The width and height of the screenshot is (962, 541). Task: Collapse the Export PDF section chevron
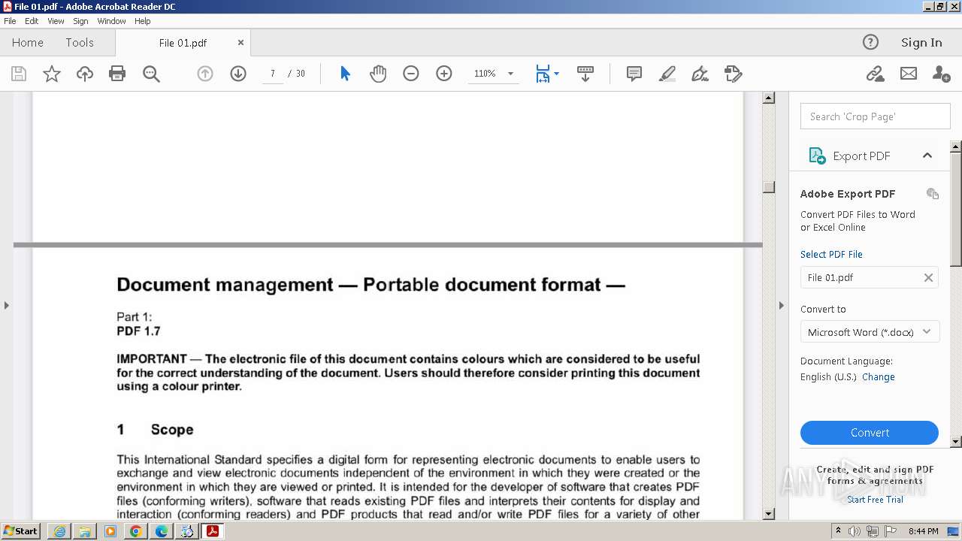coord(927,156)
